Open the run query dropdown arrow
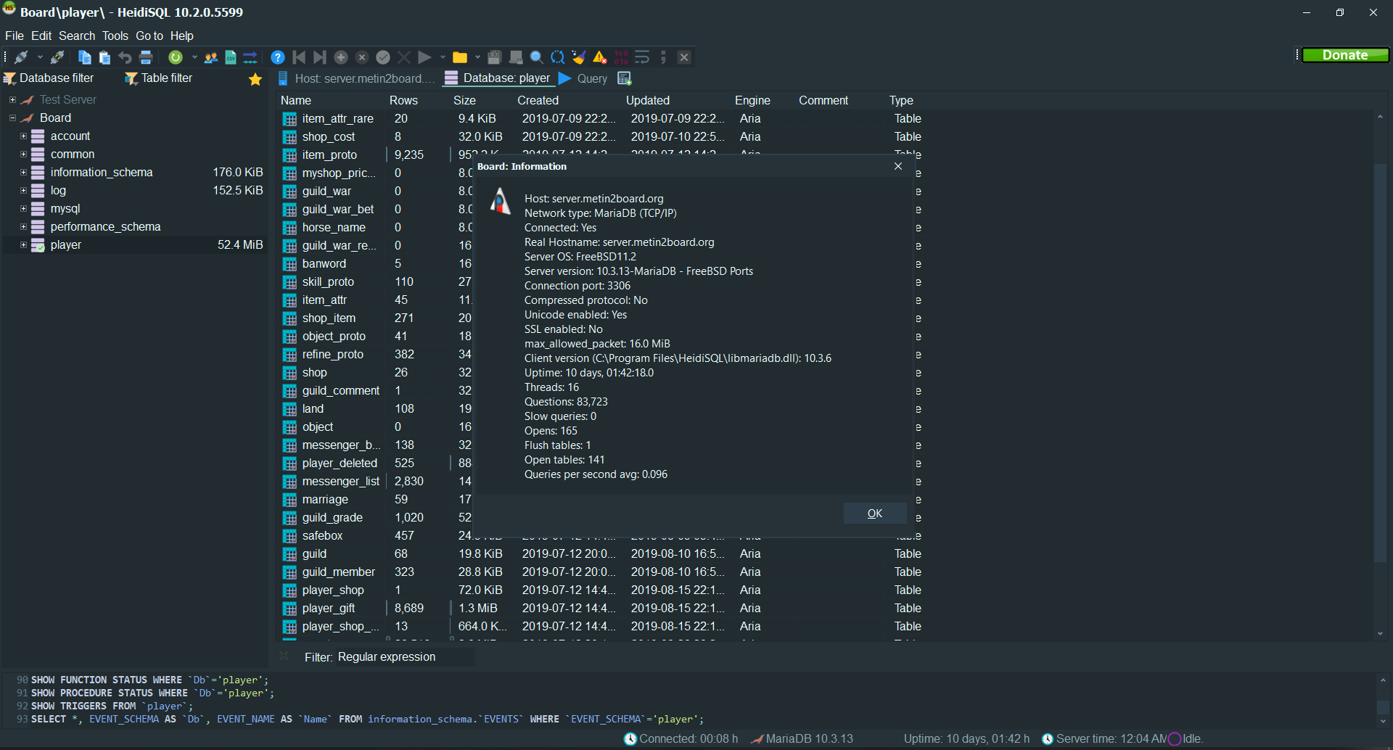Screen dimensions: 1393x750 pyautogui.click(x=443, y=57)
